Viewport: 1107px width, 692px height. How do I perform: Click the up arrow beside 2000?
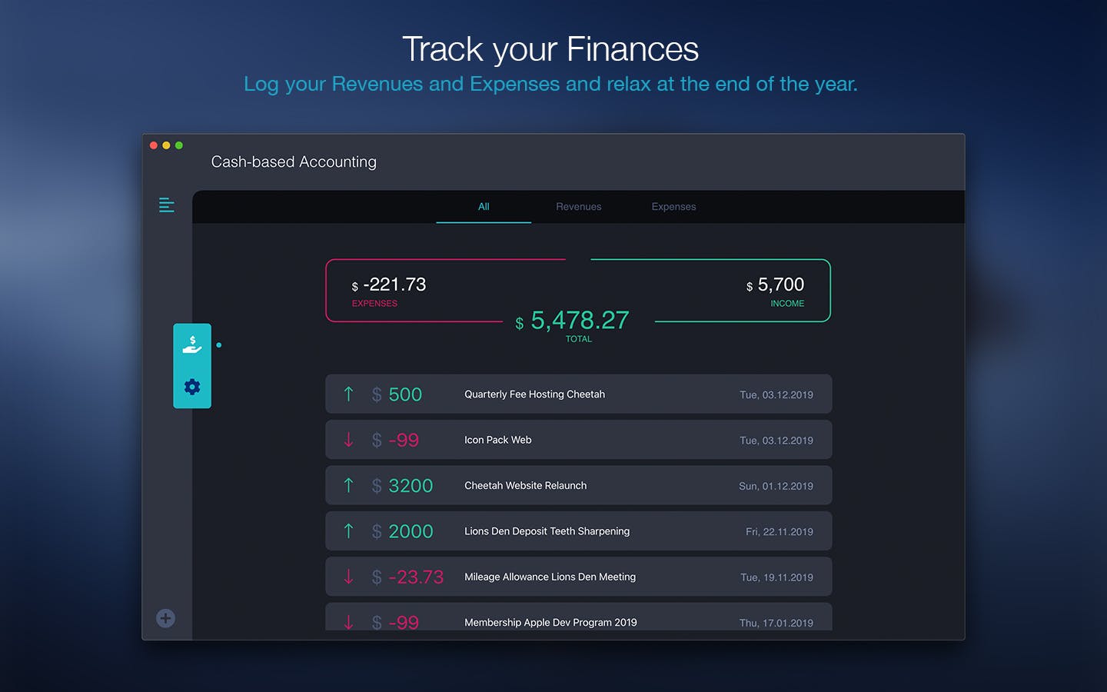[348, 531]
